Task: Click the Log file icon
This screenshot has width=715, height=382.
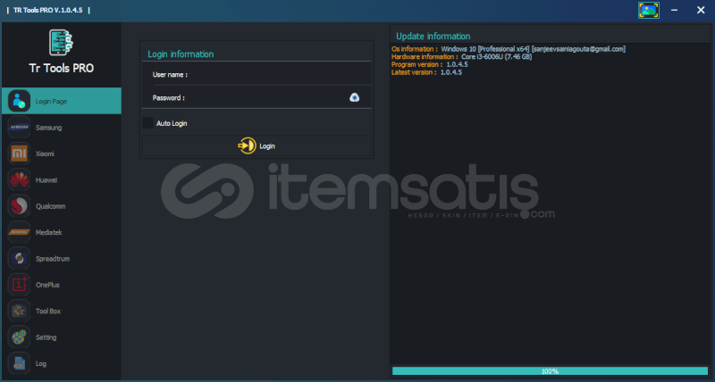Action: point(19,363)
